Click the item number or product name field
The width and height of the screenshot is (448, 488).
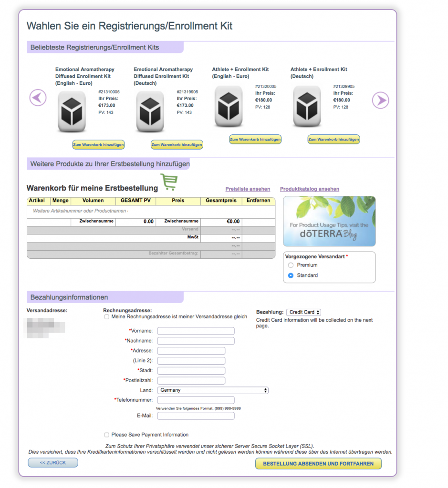pos(80,211)
